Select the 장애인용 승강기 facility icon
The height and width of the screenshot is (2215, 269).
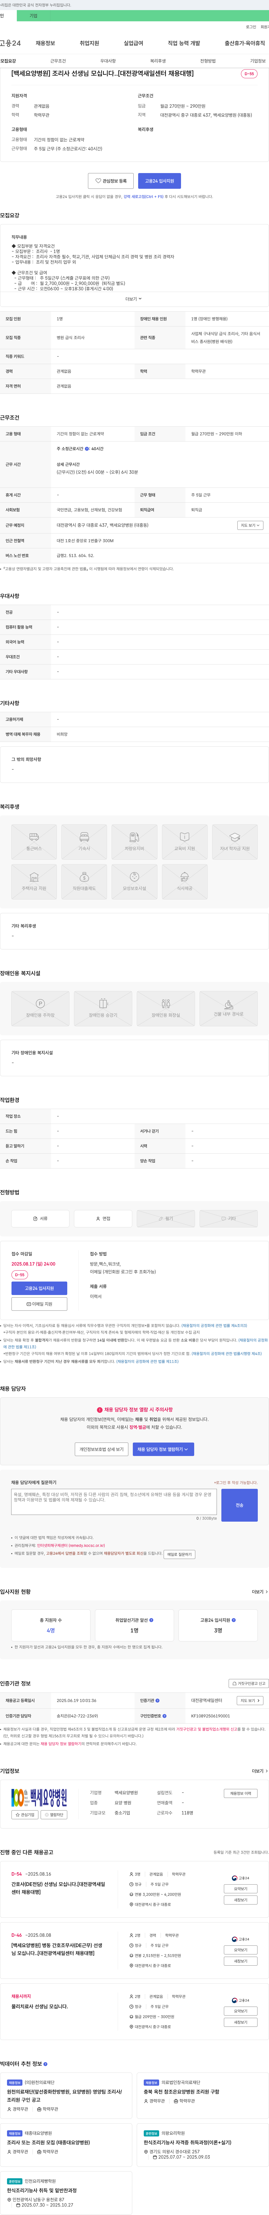(103, 1009)
